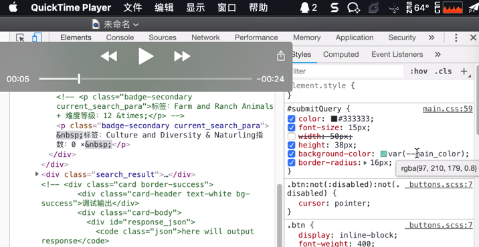The height and width of the screenshot is (247, 479).
Task: Open the 显示 menu
Action: (x=195, y=7)
